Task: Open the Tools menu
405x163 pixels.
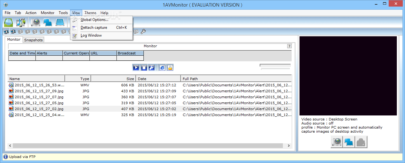Action: coord(63,13)
